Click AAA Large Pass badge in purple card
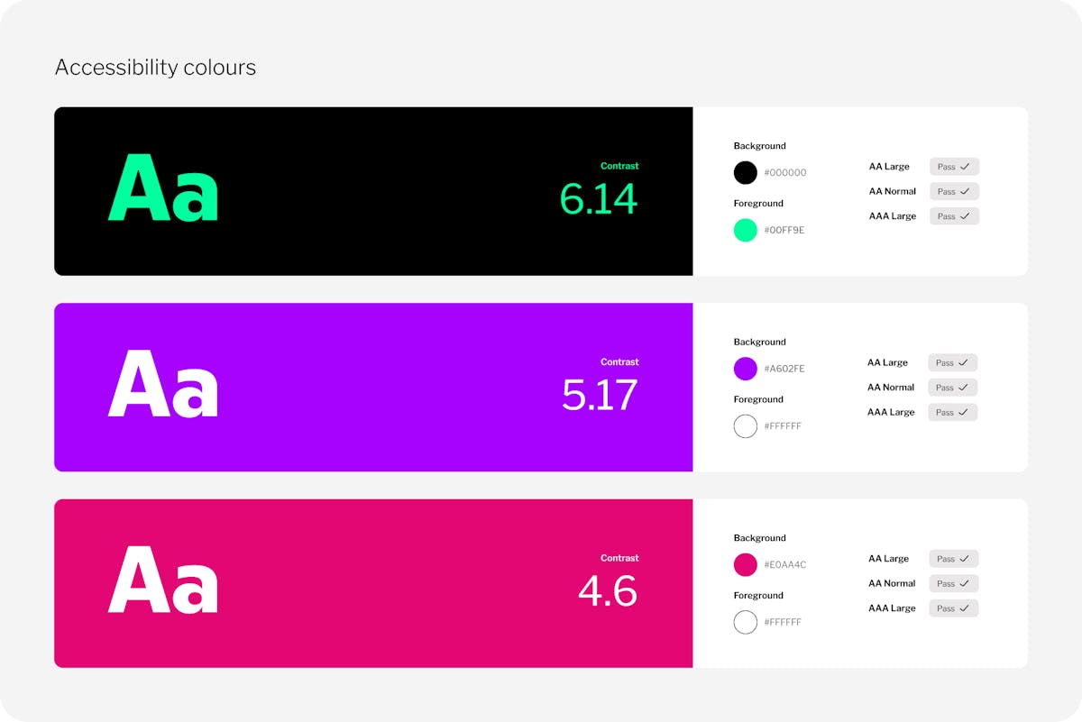This screenshot has width=1082, height=722. click(953, 412)
